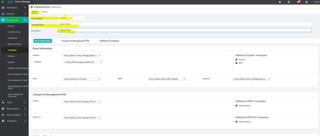
Task: Open the System template dropdown
Action: point(82,55)
